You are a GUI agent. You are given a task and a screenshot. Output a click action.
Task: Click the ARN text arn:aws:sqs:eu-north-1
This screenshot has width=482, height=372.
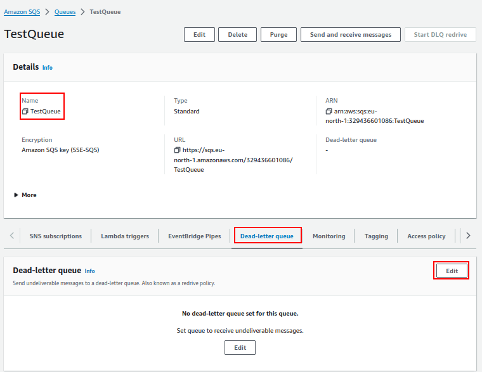(x=375, y=116)
